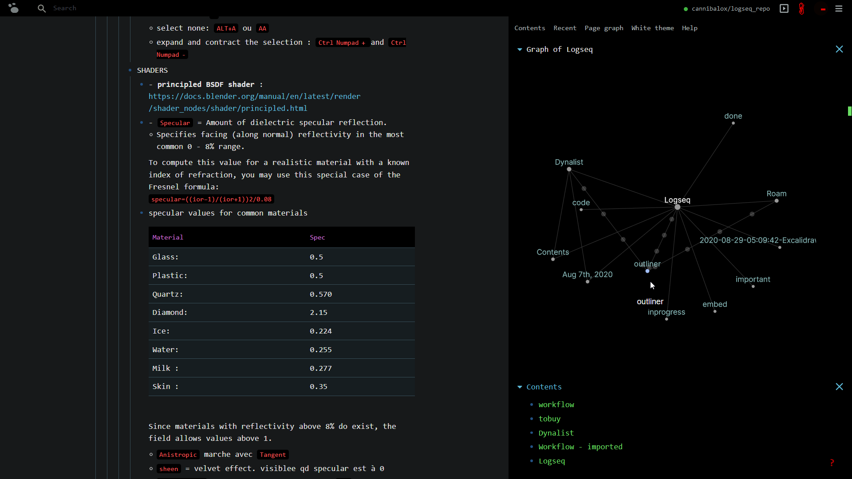Click the red help question mark

tap(832, 463)
